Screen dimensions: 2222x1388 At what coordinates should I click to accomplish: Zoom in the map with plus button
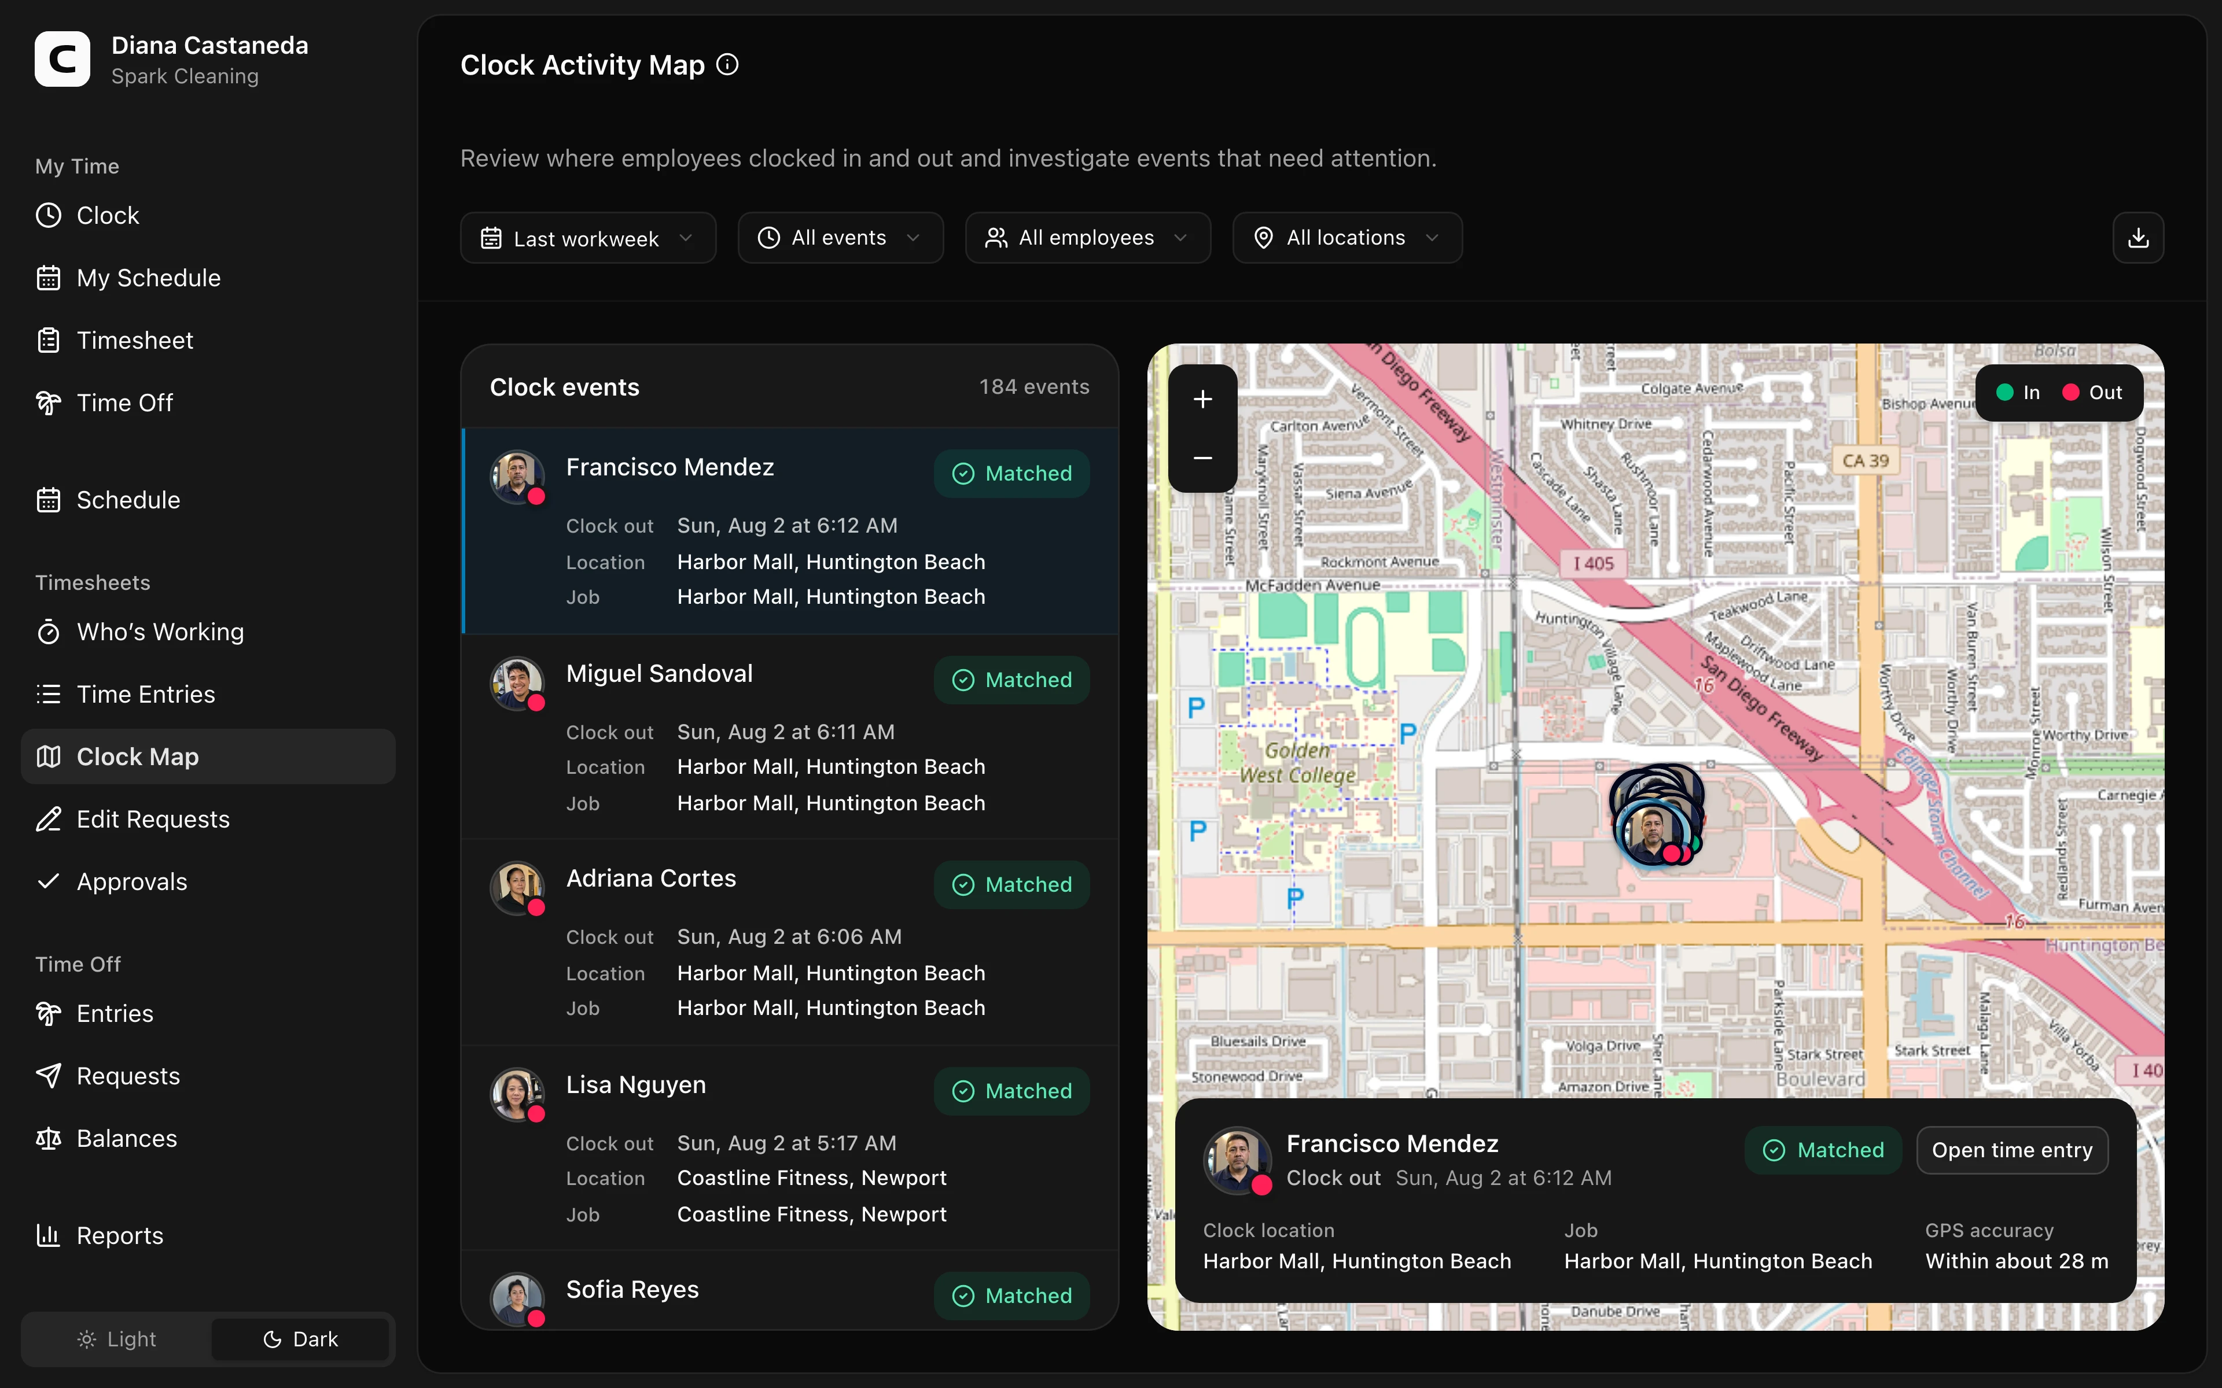coord(1203,399)
